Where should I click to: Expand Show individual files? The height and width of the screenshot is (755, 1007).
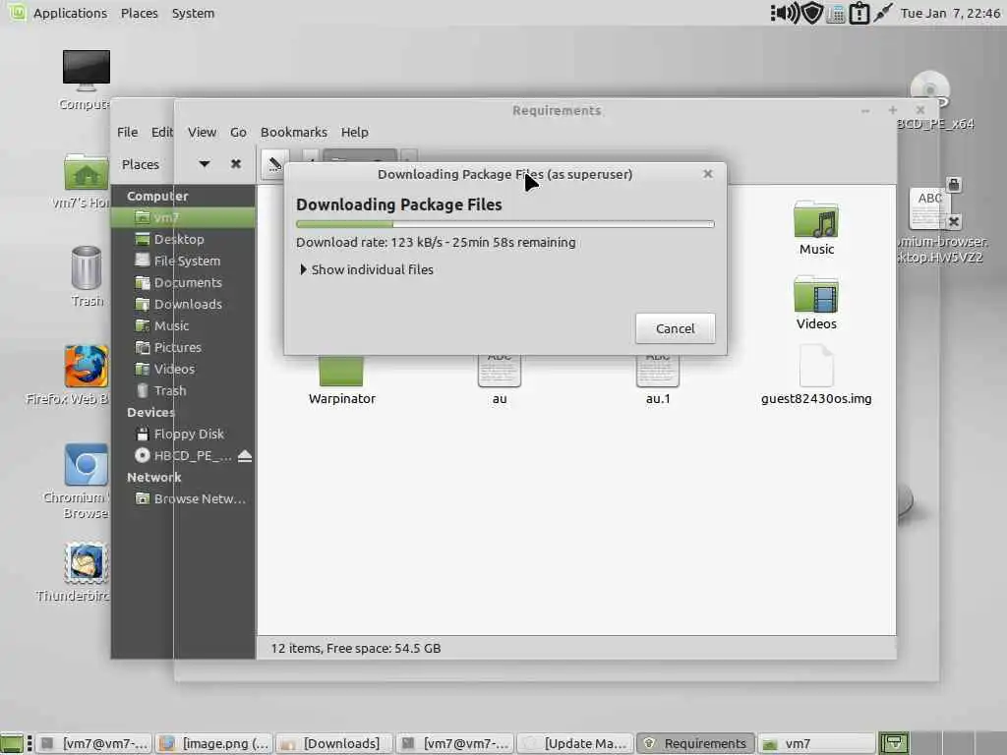(367, 269)
